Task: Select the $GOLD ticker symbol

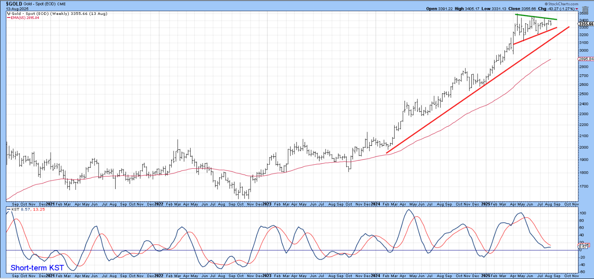Action: coord(14,3)
